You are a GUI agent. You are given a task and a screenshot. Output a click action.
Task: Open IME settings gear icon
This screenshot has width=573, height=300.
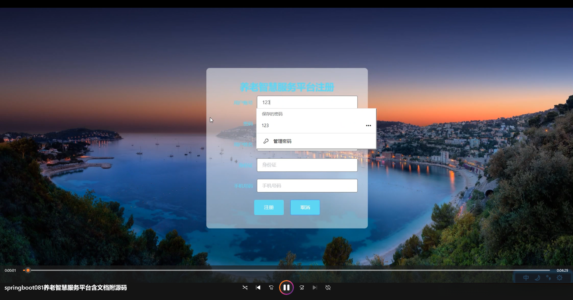coord(560,278)
